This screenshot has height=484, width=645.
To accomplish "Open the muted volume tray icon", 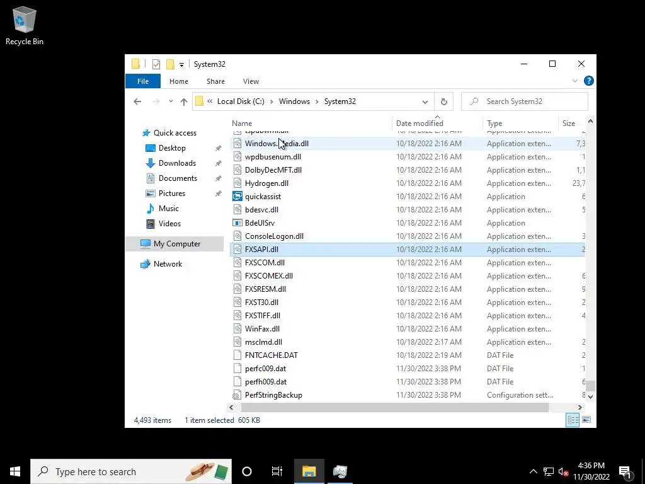I will (563, 471).
